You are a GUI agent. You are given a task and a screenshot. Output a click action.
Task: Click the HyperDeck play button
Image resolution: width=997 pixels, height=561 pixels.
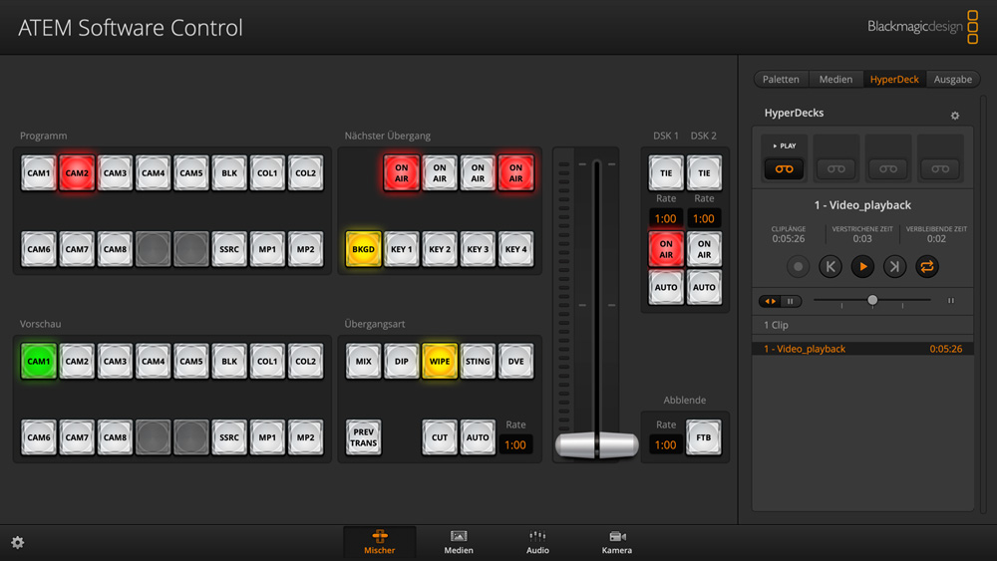(x=862, y=267)
